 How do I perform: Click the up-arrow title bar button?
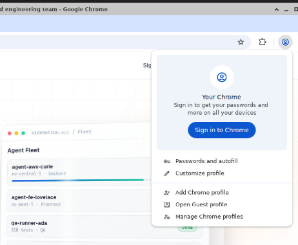(277, 10)
